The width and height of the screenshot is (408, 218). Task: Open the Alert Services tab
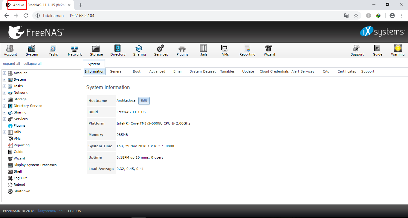pos(303,71)
